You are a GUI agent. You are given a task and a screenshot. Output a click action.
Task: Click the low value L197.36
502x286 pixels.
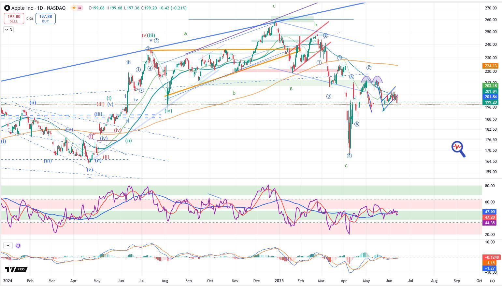pos(132,8)
